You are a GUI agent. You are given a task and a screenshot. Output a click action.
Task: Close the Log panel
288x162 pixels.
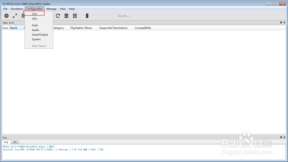click(x=284, y=138)
